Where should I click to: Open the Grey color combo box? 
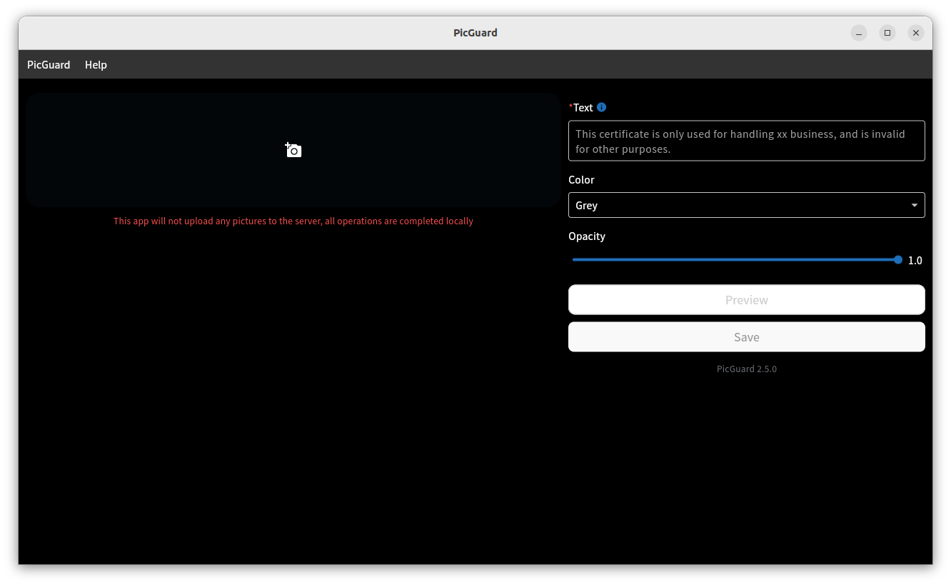pos(746,205)
